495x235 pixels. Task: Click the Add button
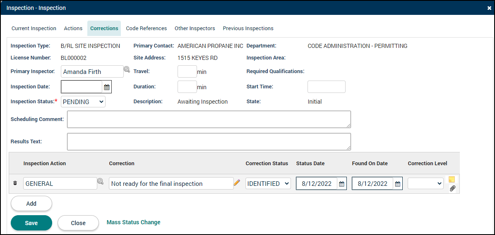click(31, 204)
